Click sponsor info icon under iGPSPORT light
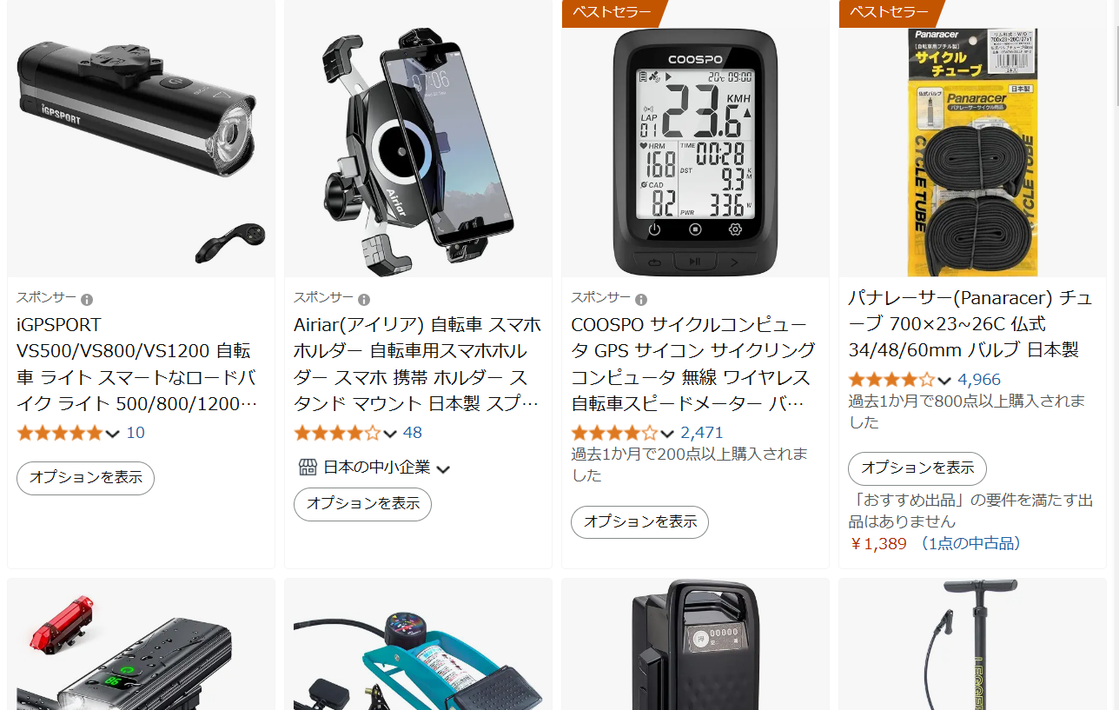The width and height of the screenshot is (1119, 710). pyautogui.click(x=87, y=300)
